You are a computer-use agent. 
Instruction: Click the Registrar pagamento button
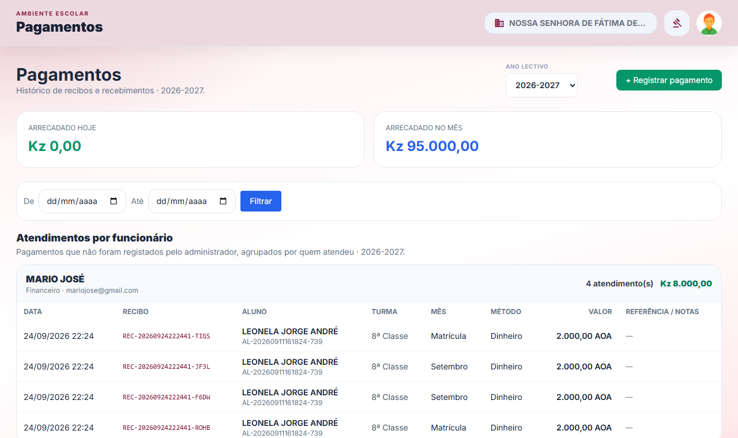(669, 80)
